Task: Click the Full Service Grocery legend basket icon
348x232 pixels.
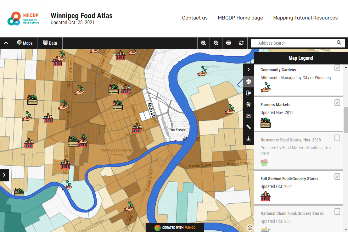Action: pyautogui.click(x=266, y=196)
